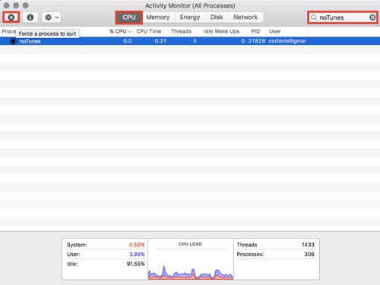Sort by PID column header
This screenshot has height=285, width=380.
[x=255, y=31]
